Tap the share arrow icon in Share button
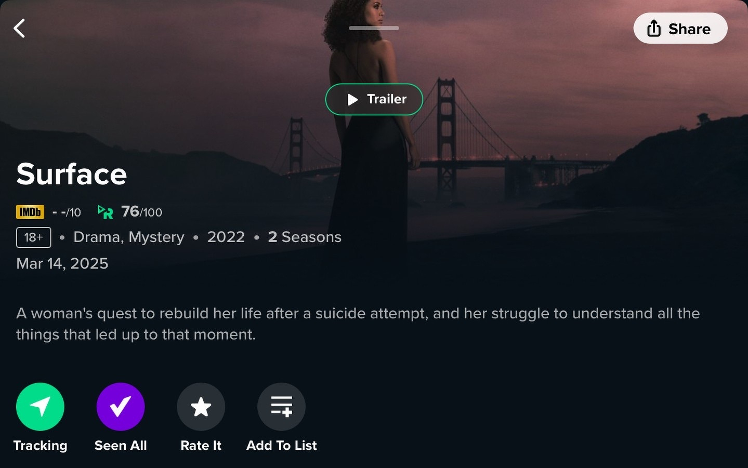This screenshot has width=748, height=468. click(x=654, y=28)
